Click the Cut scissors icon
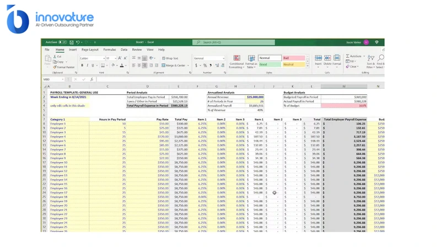Viewport: 441px width, 248px height. click(55, 57)
